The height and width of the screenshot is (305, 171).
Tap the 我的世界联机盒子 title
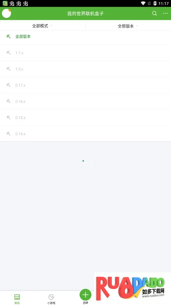85,13
